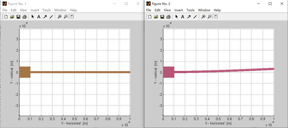The image size is (288, 128).
Task: Click New Figure icon in Figure No. 1
Action: [6, 17]
